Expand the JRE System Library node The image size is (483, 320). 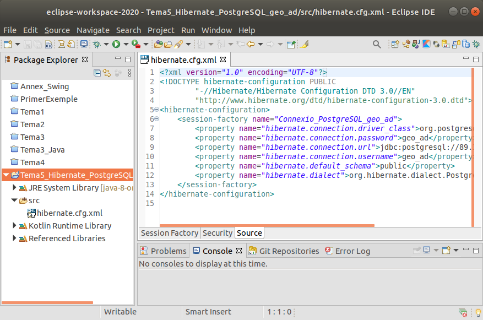14,187
